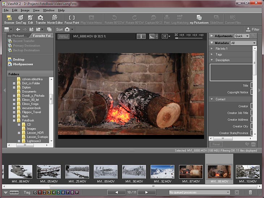Click the Filter icon

(x=248, y=29)
